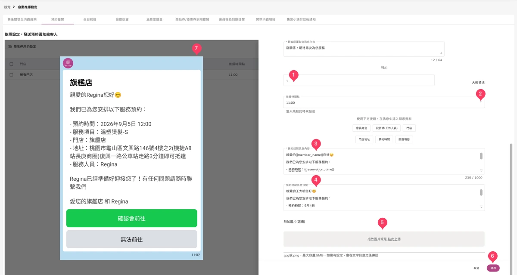This screenshot has height=275, width=517.
Task: Click the 顧客回覆取消訊息內容 text area
Action: [x=364, y=49]
